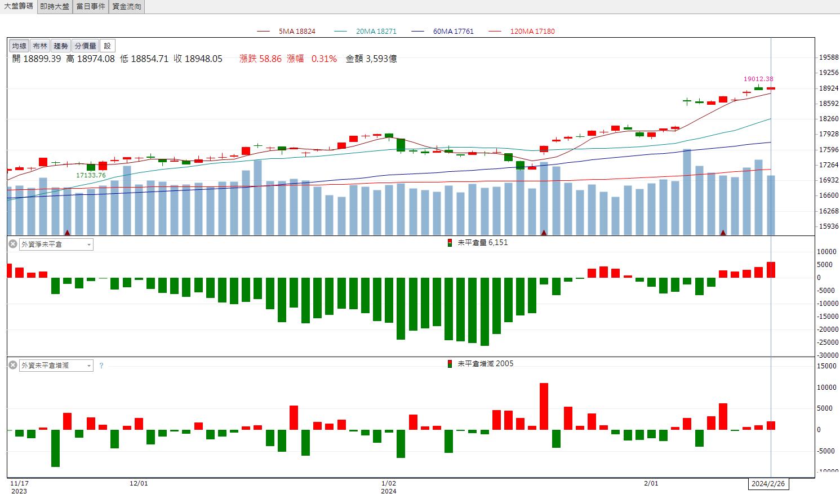The image size is (840, 494).
Task: Toggle the 均線 moving average overlay
Action: pos(19,46)
